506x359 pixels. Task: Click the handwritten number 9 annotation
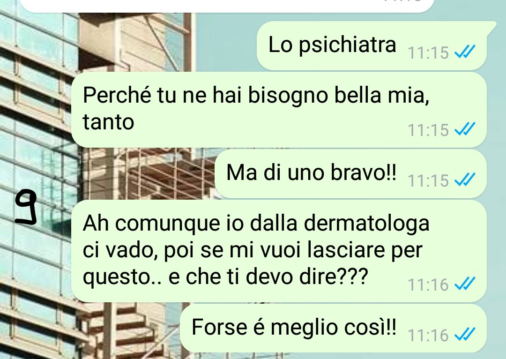(26, 207)
